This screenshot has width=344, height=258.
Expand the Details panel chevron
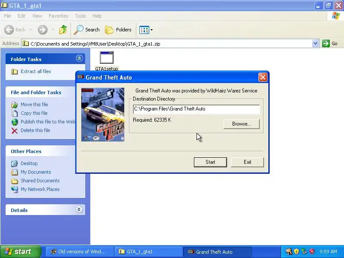[x=79, y=209]
